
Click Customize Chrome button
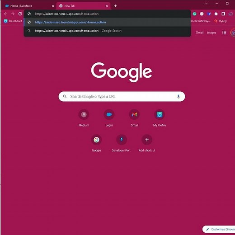(x=219, y=229)
